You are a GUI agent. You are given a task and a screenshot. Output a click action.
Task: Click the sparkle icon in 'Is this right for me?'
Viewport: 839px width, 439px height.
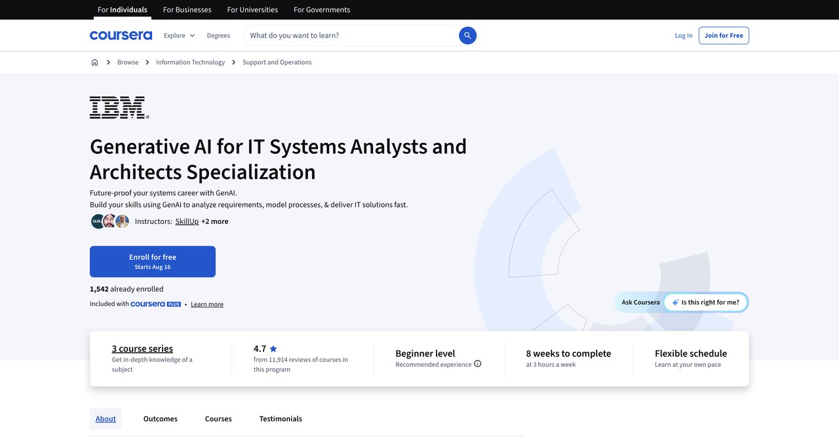(x=675, y=303)
